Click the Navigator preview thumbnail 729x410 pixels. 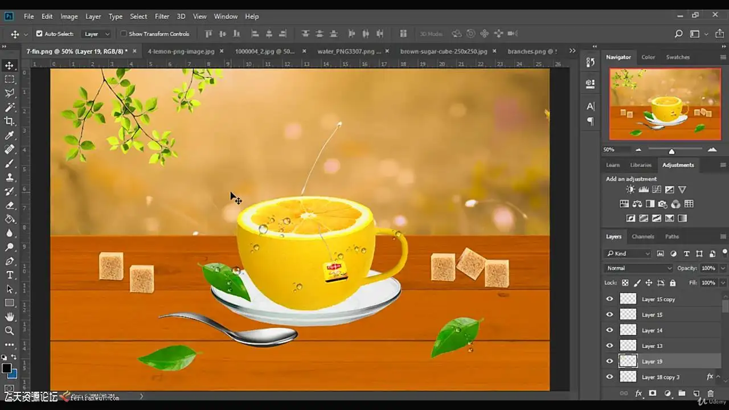coord(665,104)
